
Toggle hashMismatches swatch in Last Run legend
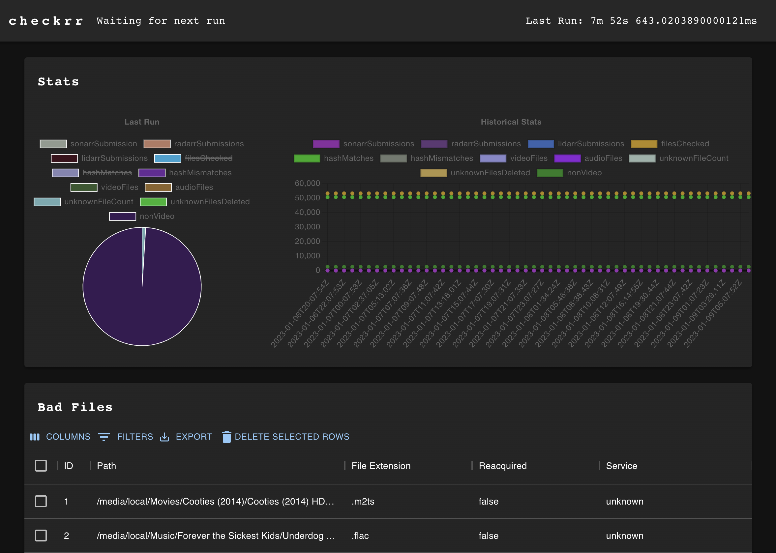coord(152,173)
